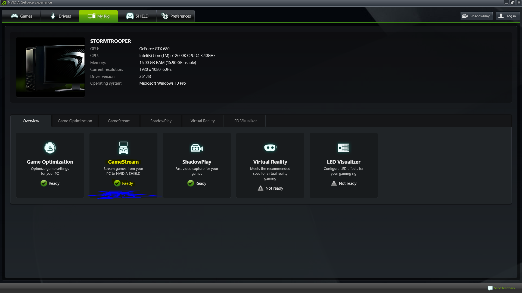Switch to the Drivers tab

(60, 16)
